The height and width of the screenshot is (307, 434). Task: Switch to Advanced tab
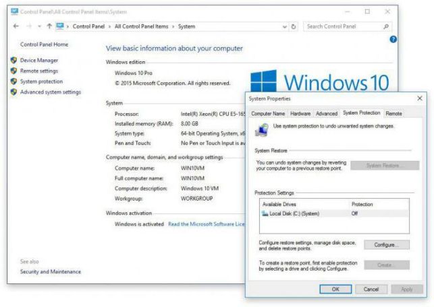pos(327,114)
